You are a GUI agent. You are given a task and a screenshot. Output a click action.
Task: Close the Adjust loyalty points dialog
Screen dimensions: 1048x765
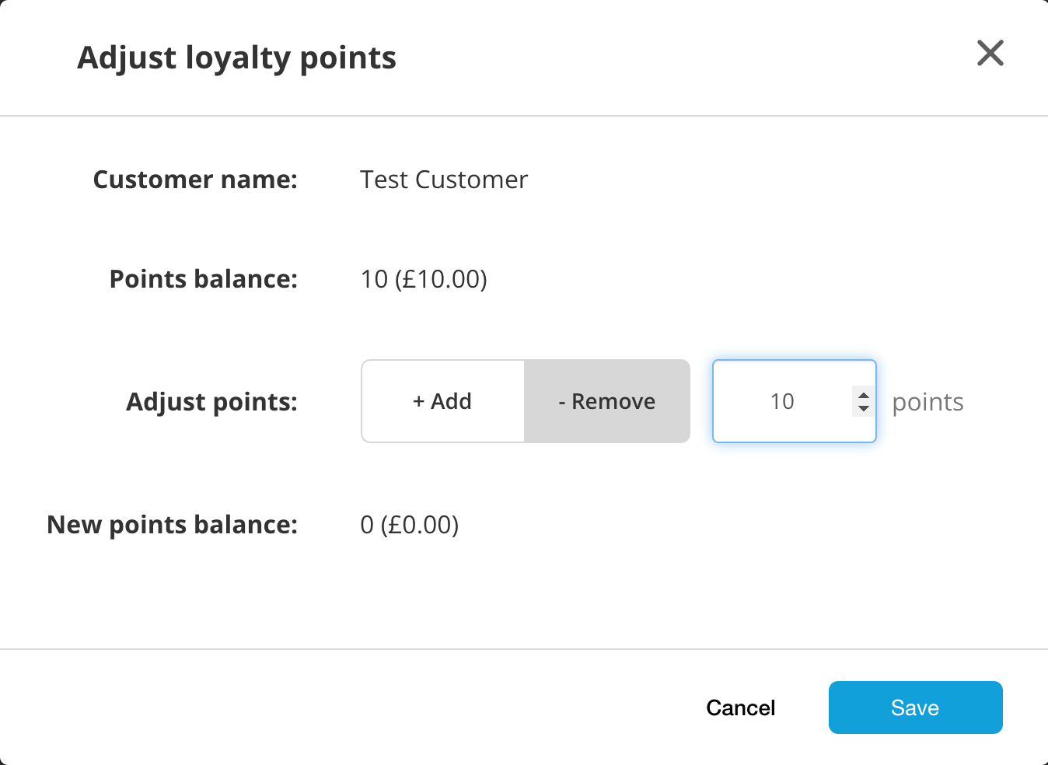point(990,54)
